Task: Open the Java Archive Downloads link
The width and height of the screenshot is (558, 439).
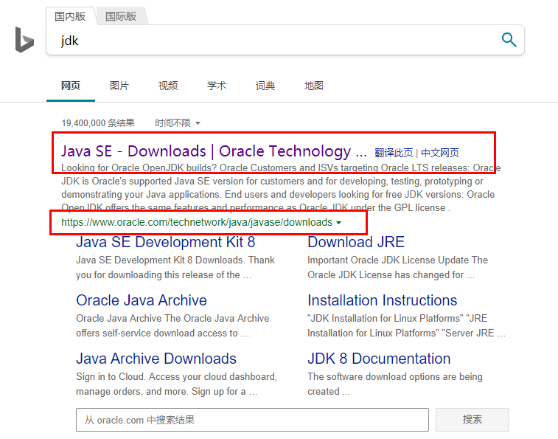Action: point(156,359)
